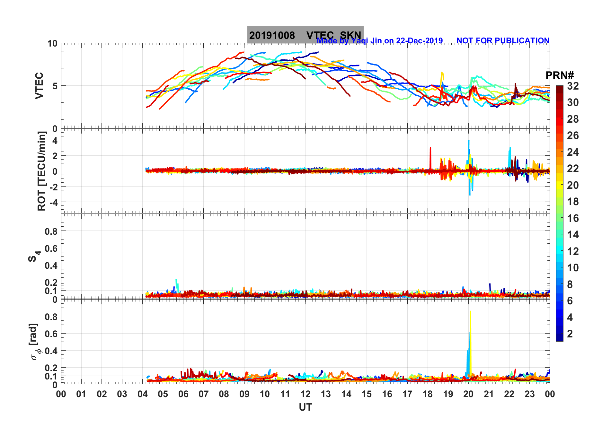Click colorbar tick label 26
The height and width of the screenshot is (427, 611).
point(573,135)
